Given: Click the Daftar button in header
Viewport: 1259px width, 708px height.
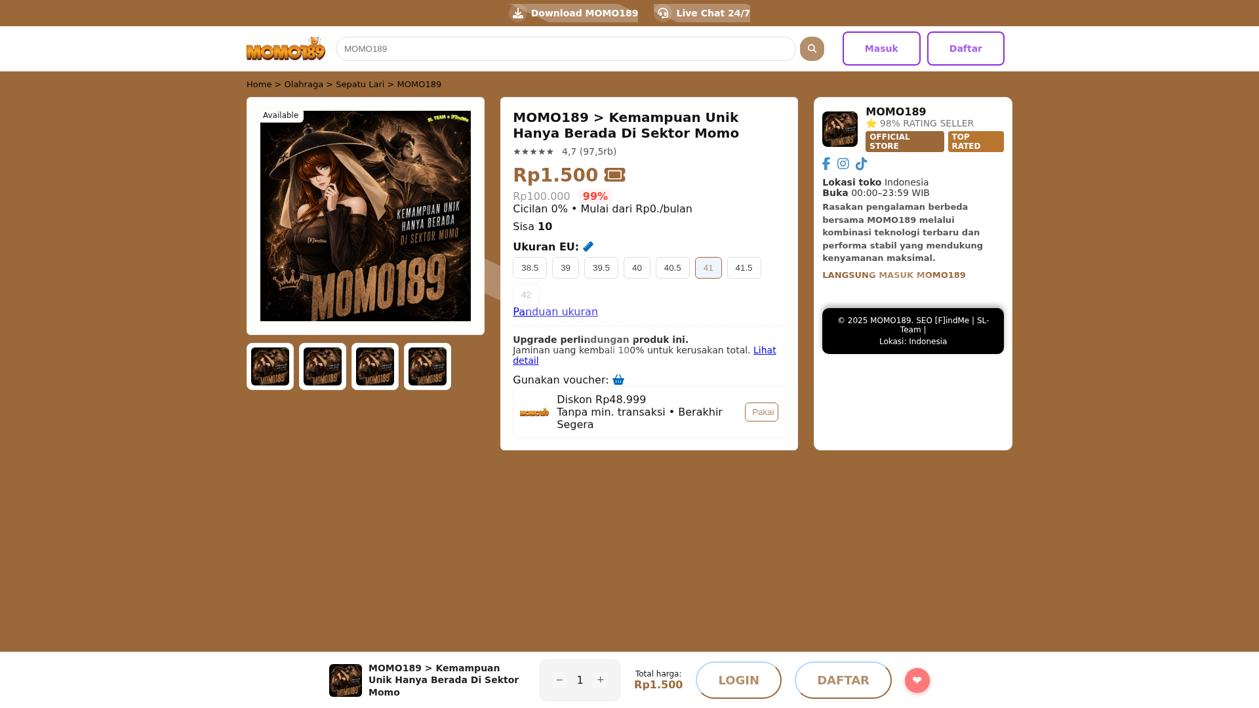Looking at the screenshot, I should click(966, 49).
